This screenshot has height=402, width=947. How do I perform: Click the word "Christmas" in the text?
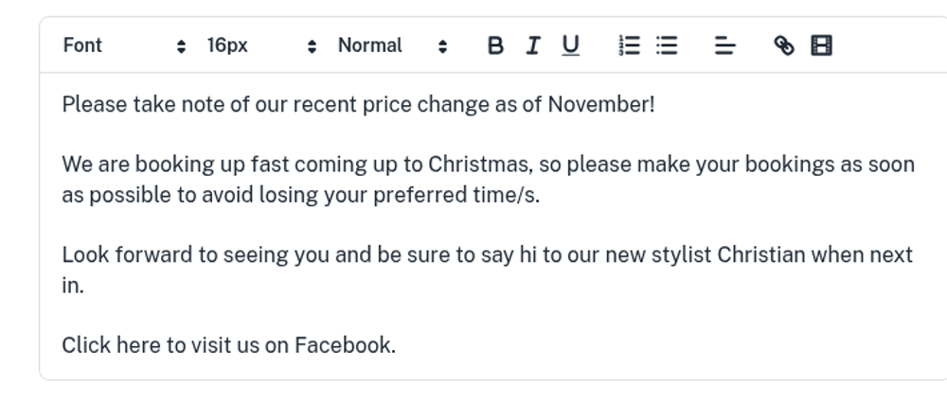pos(478,165)
